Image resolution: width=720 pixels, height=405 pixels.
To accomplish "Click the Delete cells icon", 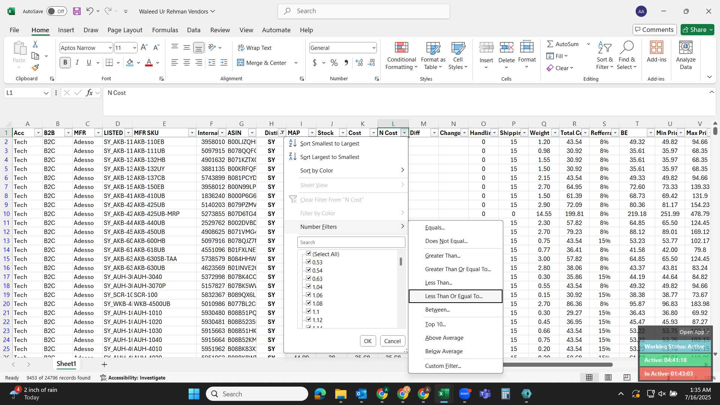I will click(507, 48).
